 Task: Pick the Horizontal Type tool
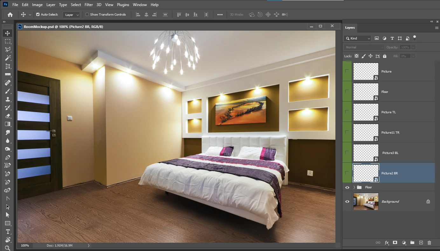pyautogui.click(x=8, y=232)
